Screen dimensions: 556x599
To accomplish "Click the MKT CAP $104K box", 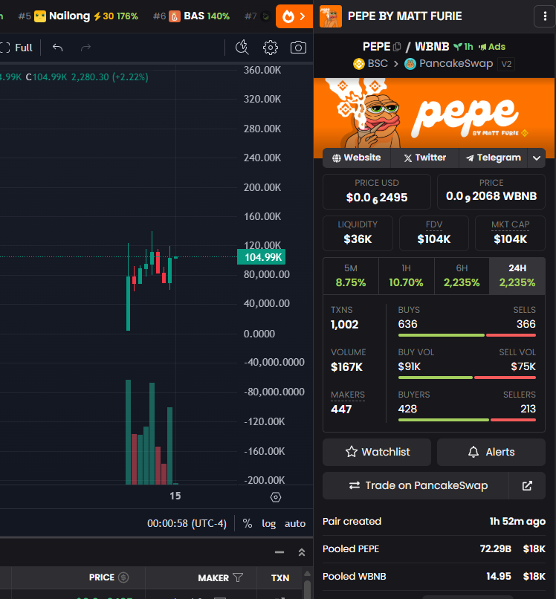I will 510,233.
